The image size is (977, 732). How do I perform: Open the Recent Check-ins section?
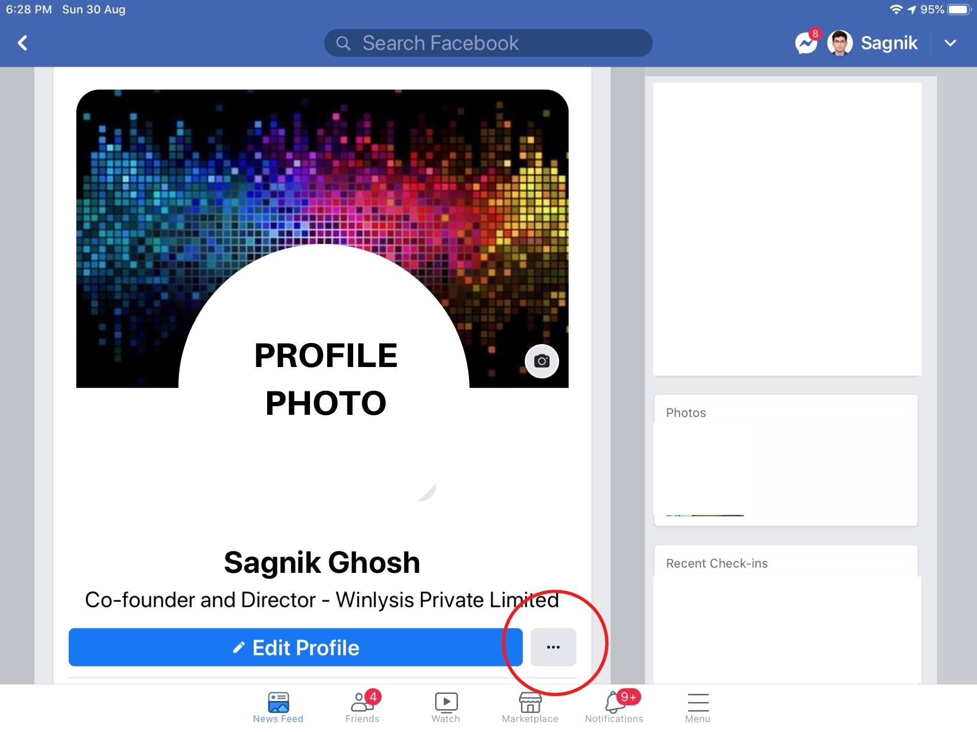point(716,563)
